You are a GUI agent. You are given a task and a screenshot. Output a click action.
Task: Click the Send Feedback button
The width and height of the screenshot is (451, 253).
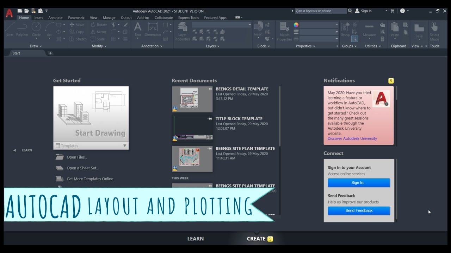click(359, 210)
